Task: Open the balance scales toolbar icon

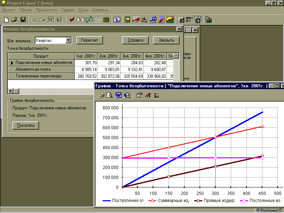Action: click(x=144, y=20)
